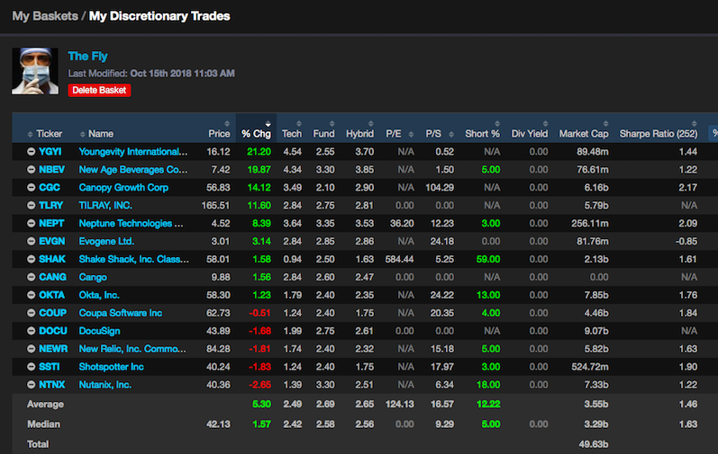718x454 pixels.
Task: Click the Delete Basket button
Action: 99,90
